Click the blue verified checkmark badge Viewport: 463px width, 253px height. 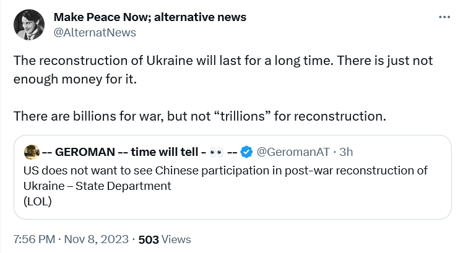click(246, 152)
